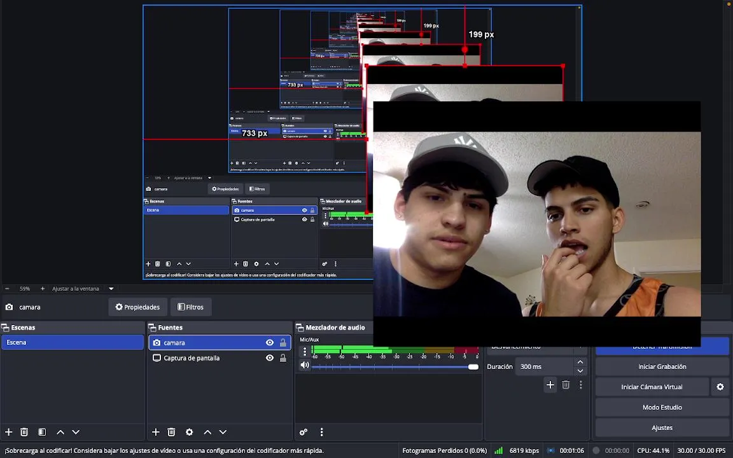Select the Escena item in Escenas list
Screen dimensions: 733x458
(x=73, y=342)
